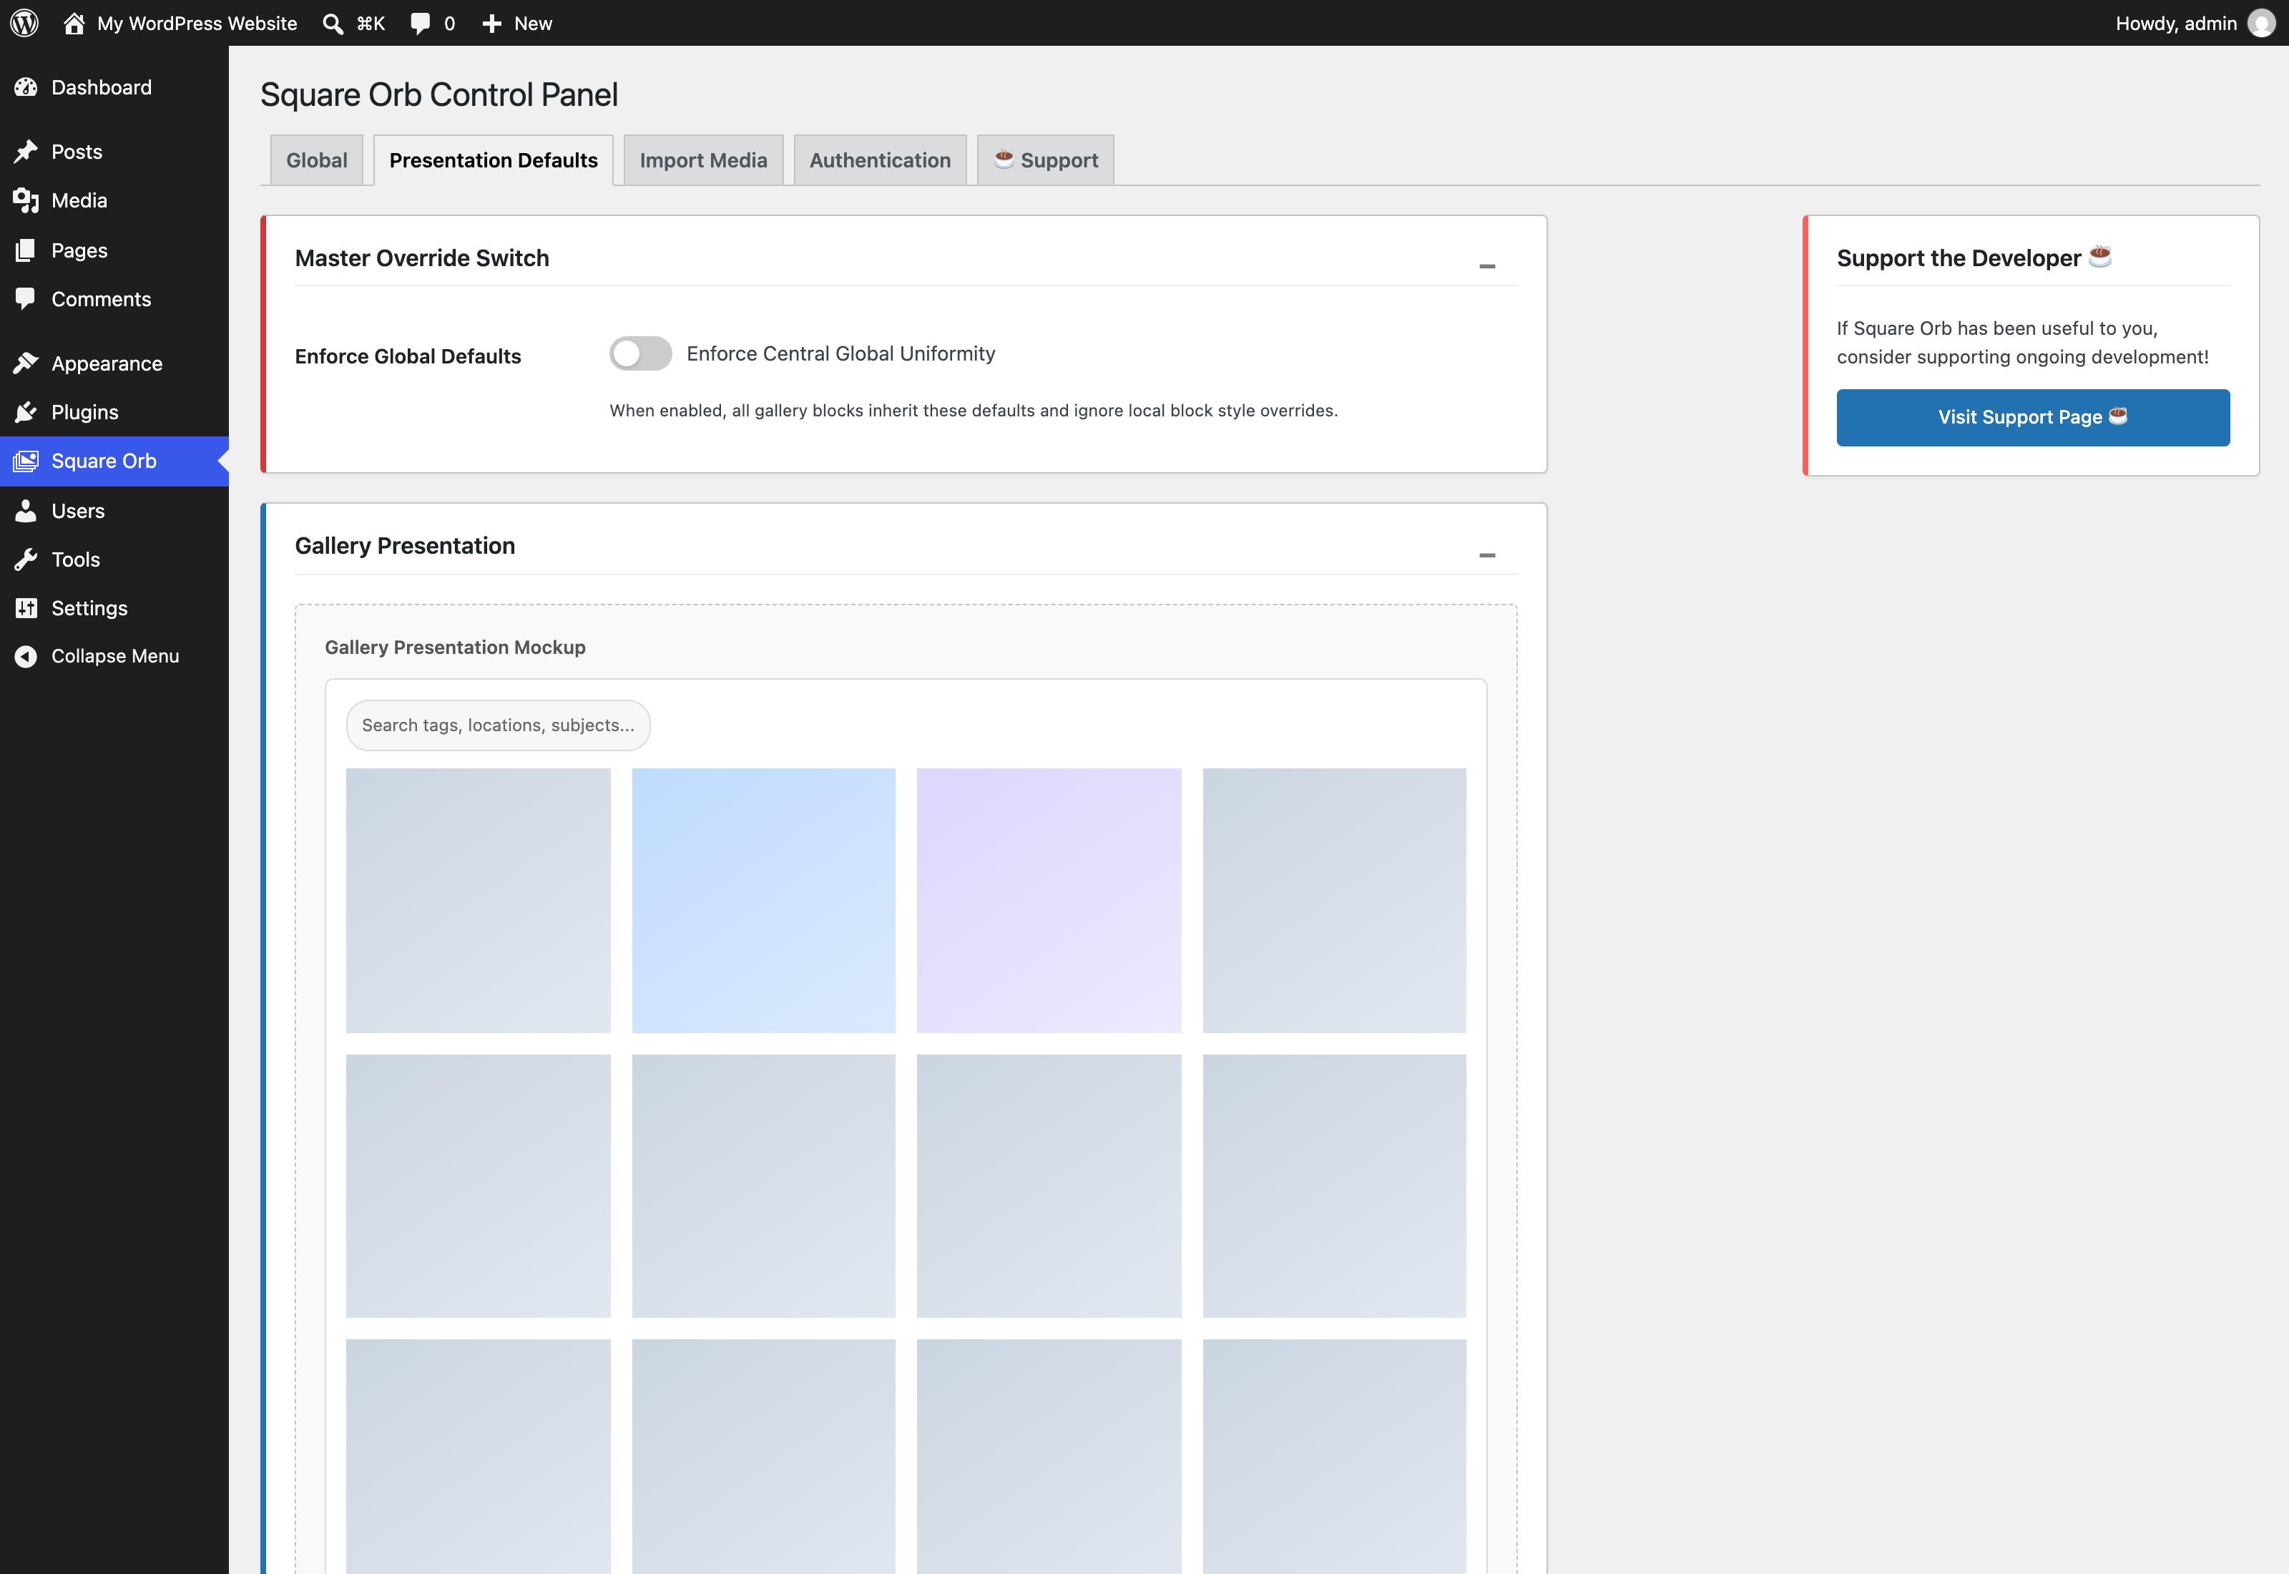
Task: Click the Plugins plug icon
Action: coord(26,412)
